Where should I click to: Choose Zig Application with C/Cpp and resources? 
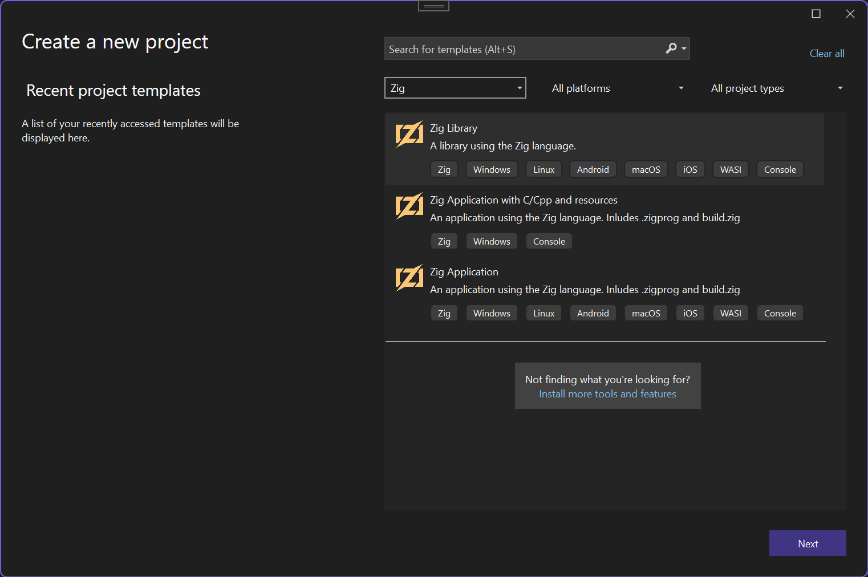click(524, 200)
